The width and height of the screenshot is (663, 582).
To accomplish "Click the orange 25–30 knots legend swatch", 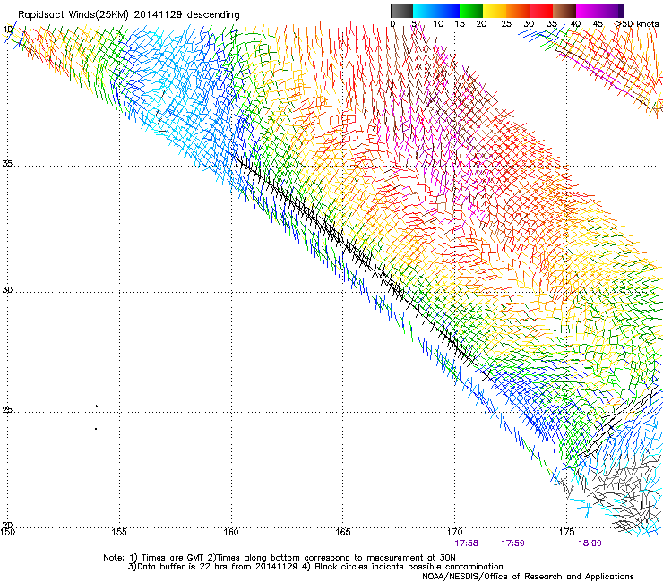I will (x=518, y=11).
